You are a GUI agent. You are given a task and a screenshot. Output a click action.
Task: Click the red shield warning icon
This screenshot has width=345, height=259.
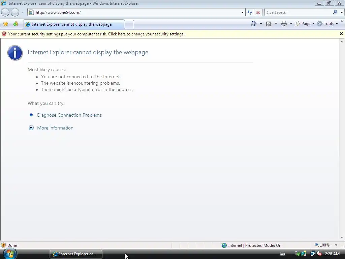4,34
